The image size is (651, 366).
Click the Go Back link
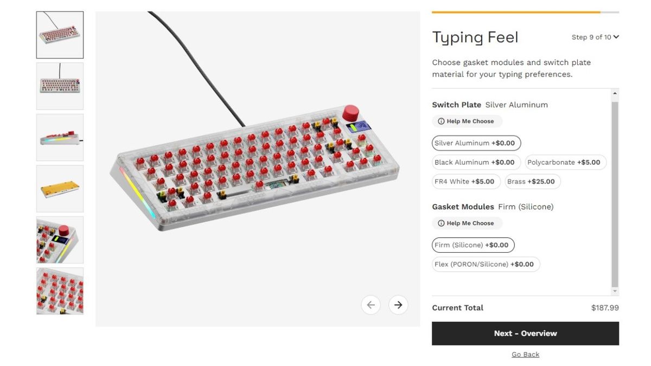[x=525, y=355]
